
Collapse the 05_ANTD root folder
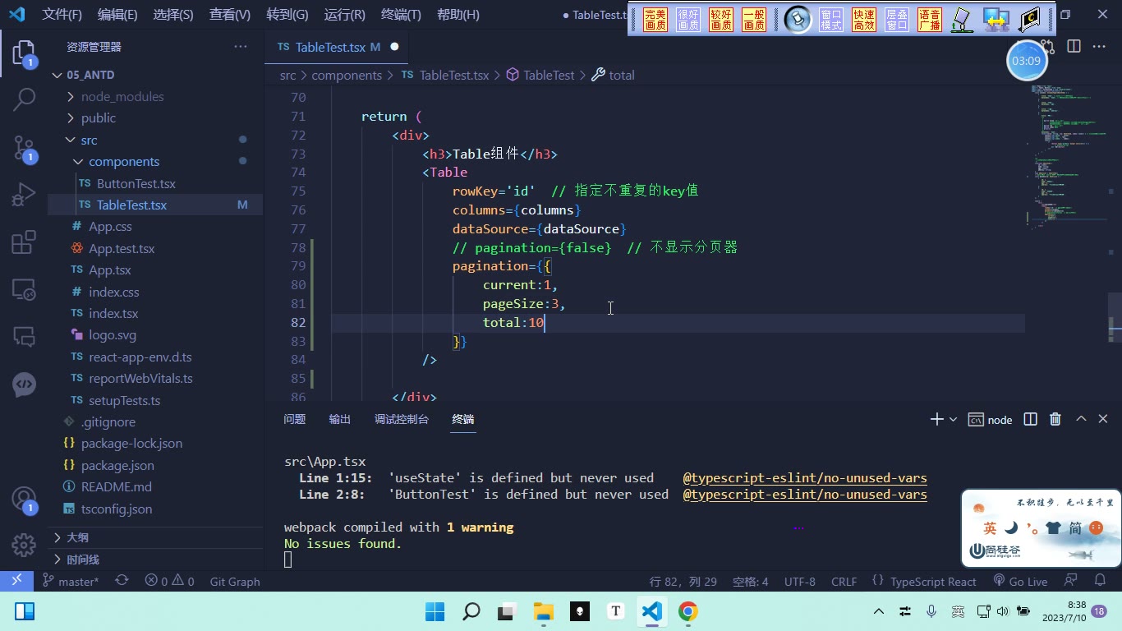90,75
